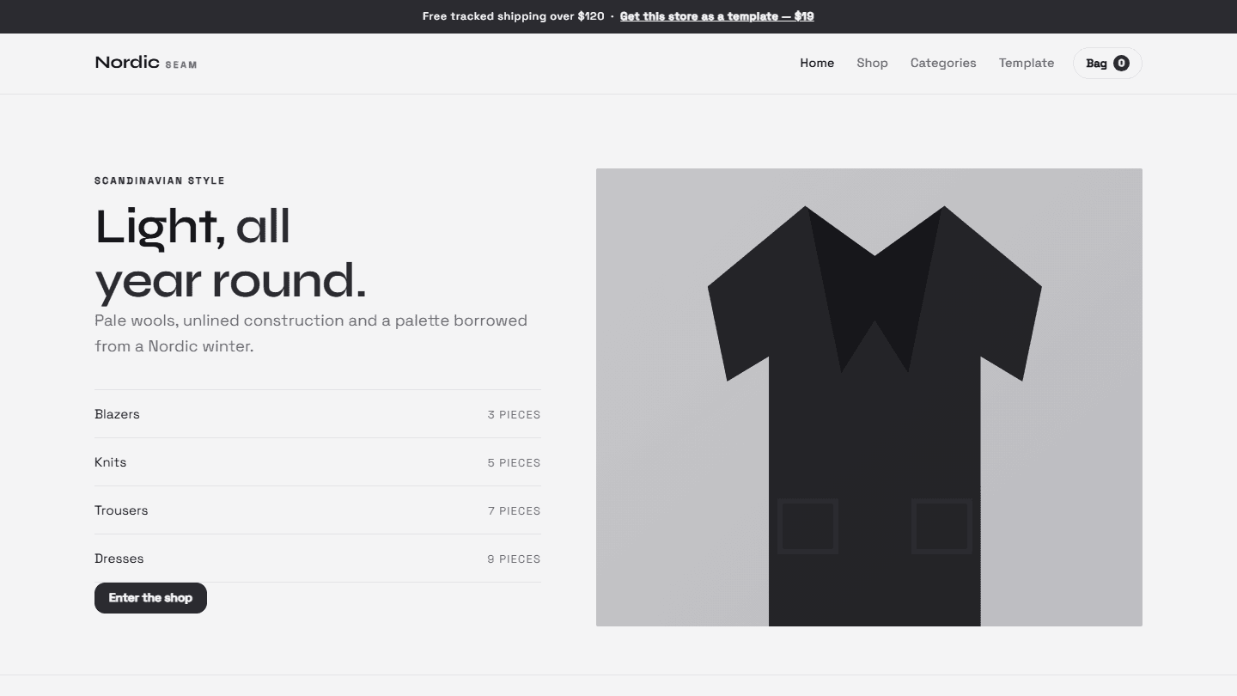Open the Template nav link
This screenshot has width=1237, height=696.
pyautogui.click(x=1027, y=63)
